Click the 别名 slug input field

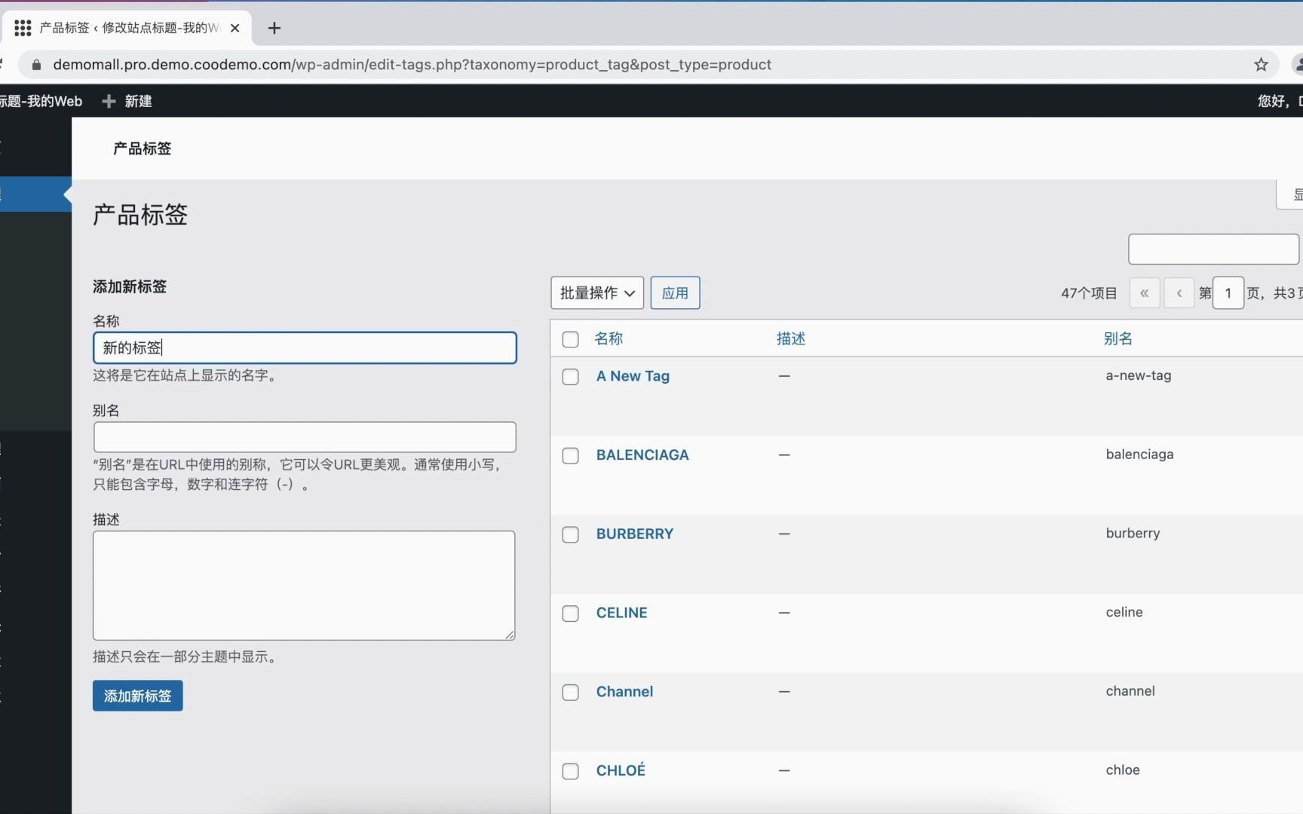(305, 437)
